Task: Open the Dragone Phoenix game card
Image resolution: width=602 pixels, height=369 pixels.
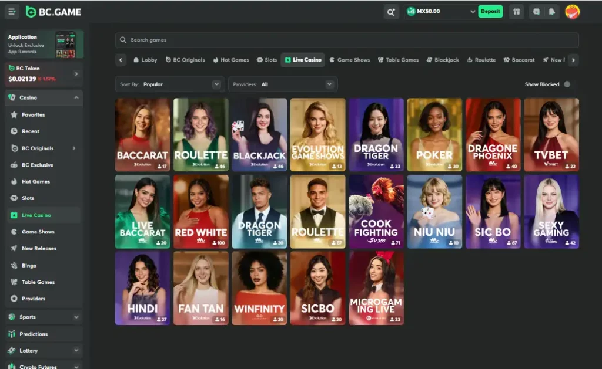Action: pyautogui.click(x=493, y=134)
